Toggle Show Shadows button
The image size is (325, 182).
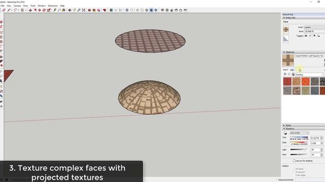(285, 133)
